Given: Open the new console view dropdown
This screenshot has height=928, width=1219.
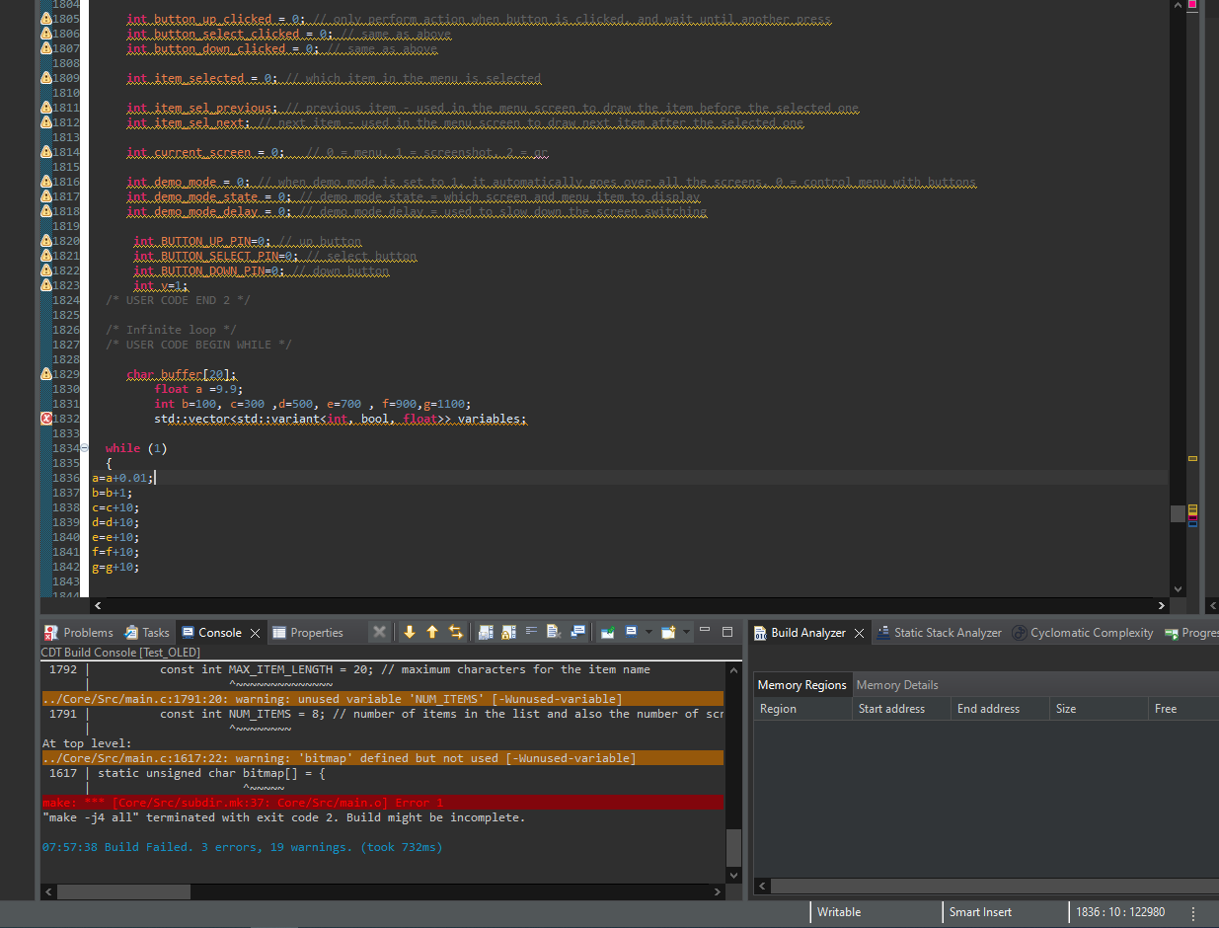Looking at the screenshot, I should (687, 632).
